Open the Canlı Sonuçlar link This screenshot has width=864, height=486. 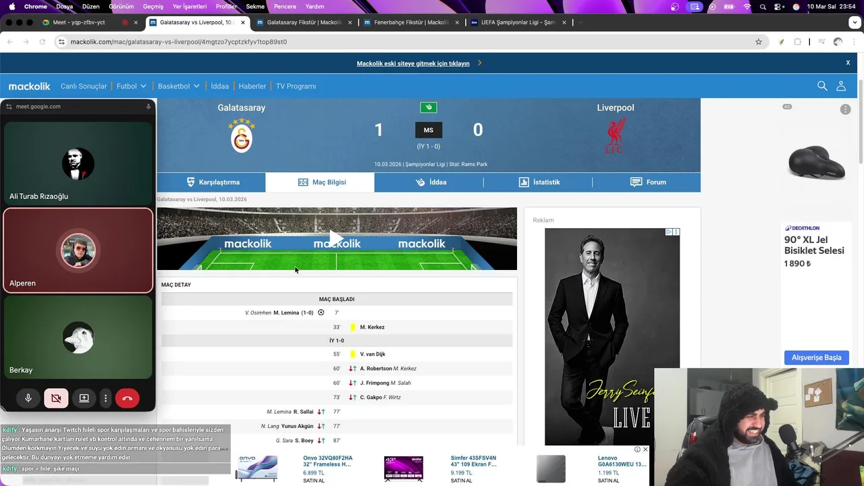point(84,86)
